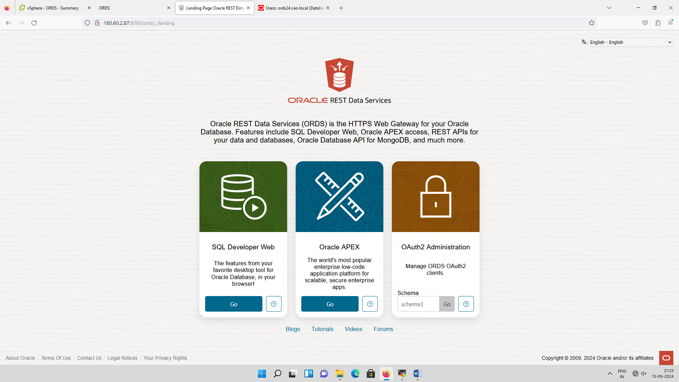This screenshot has height=382, width=679.
Task: Click the Schema input field
Action: tap(418, 304)
